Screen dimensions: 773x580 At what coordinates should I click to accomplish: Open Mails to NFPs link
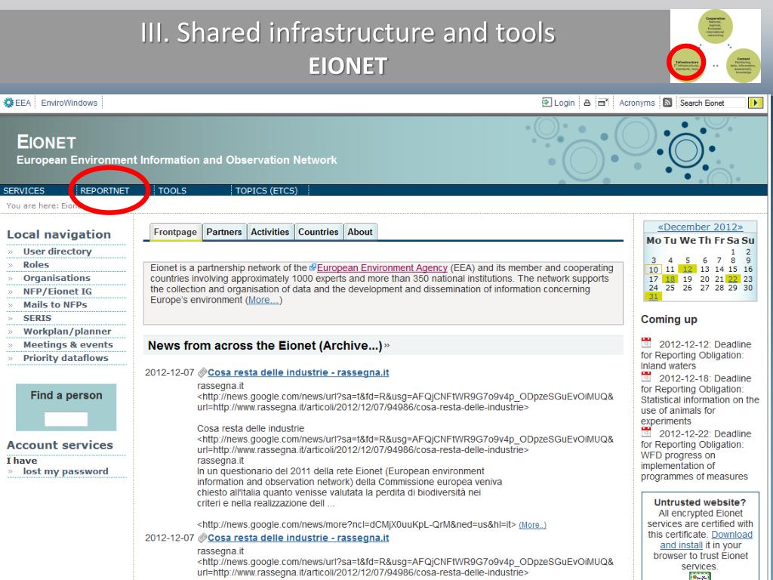tap(55, 305)
